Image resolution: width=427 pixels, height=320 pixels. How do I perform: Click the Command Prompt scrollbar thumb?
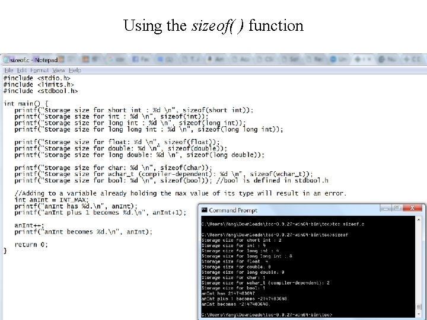pos(419,307)
